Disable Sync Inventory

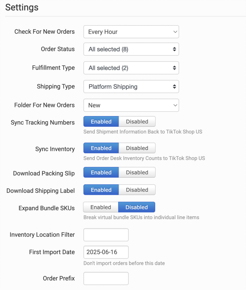[137, 148]
